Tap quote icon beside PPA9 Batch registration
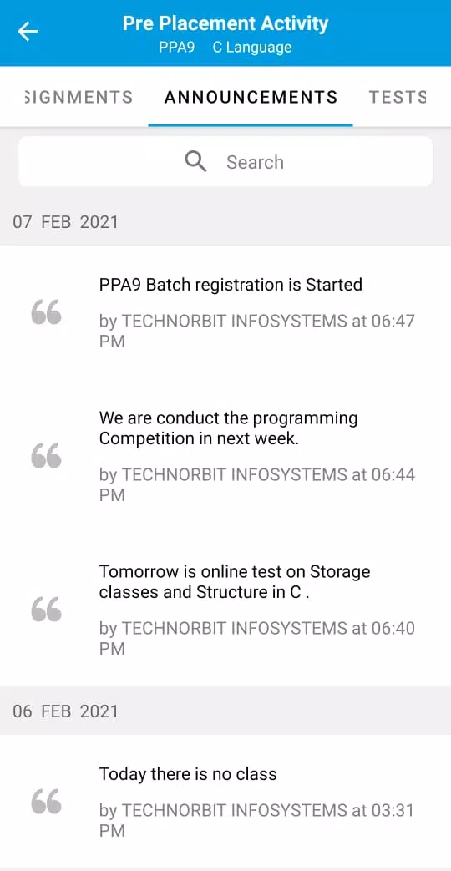This screenshot has width=451, height=871. 46,312
